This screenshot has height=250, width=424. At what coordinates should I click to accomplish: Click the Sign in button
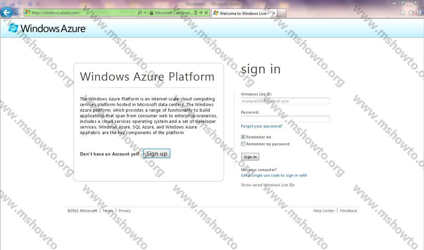[250, 157]
